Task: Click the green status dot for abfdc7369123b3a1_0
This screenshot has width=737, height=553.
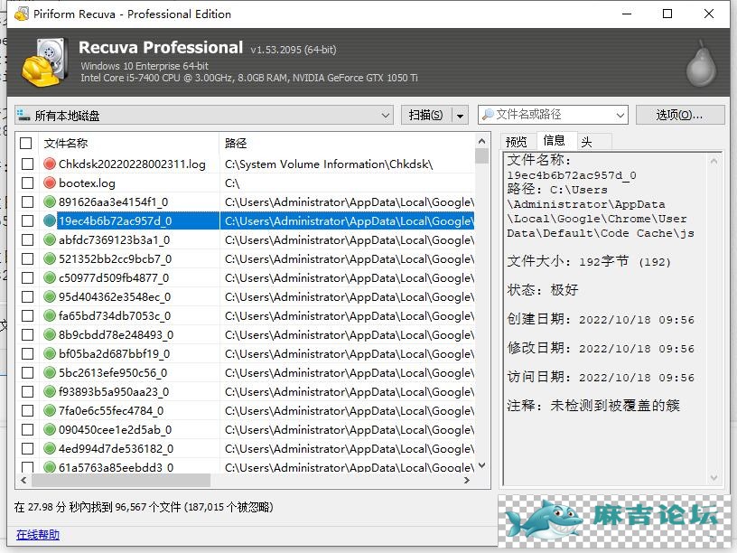Action: tap(50, 239)
